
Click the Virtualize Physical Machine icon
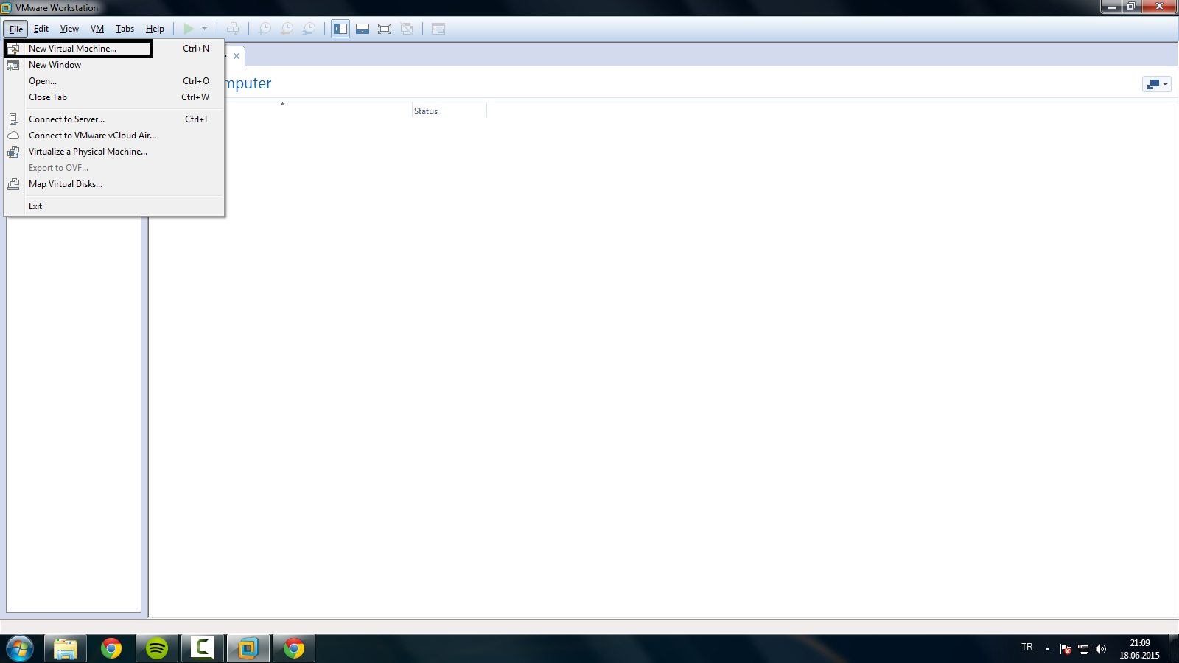tap(13, 152)
